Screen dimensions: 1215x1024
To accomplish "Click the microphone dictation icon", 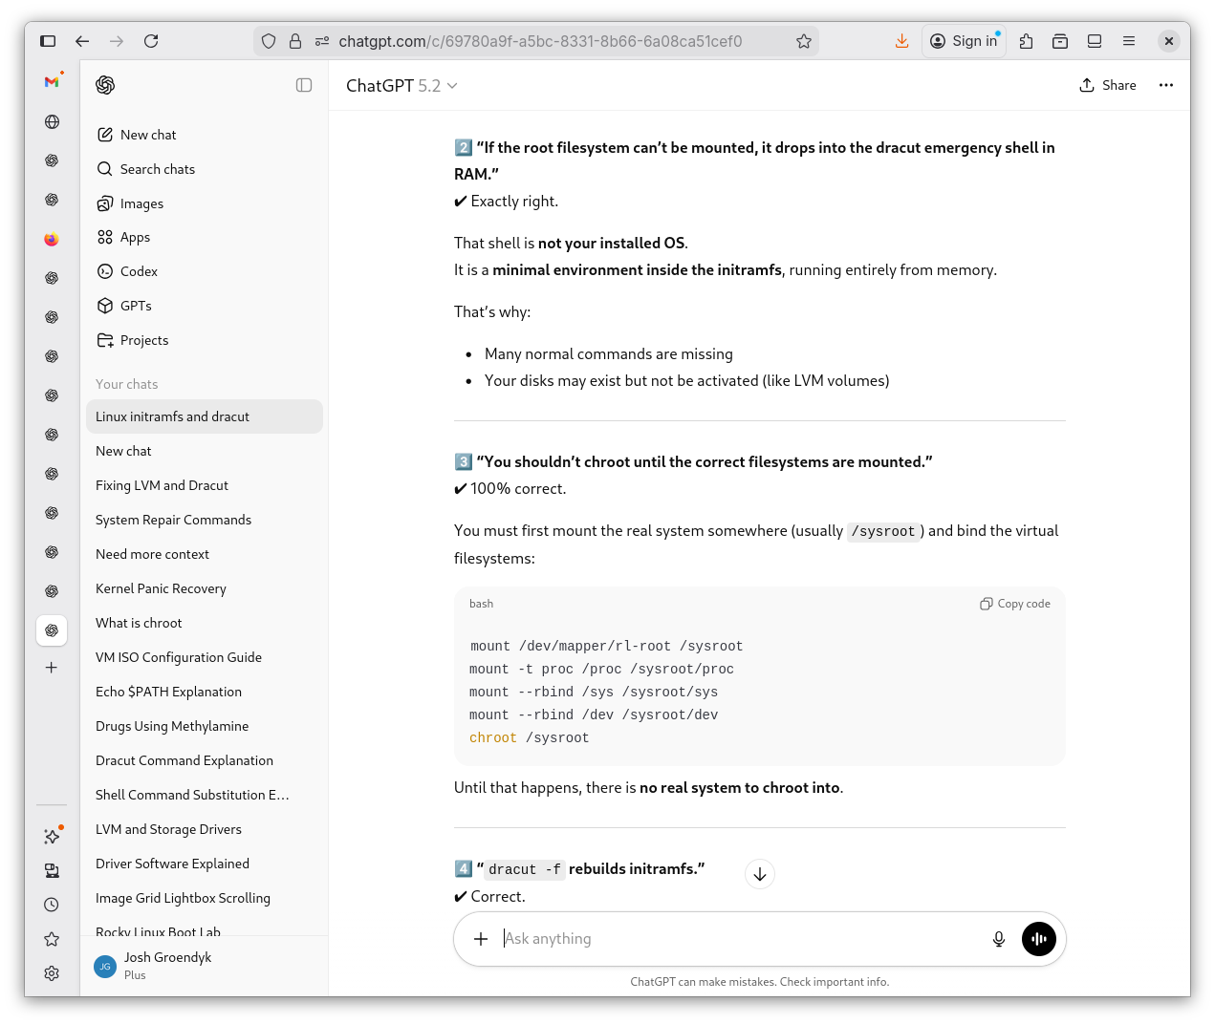I will [x=998, y=939].
